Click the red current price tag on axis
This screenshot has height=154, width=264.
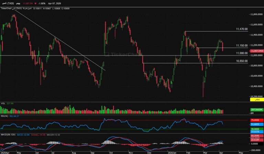pos(257,51)
